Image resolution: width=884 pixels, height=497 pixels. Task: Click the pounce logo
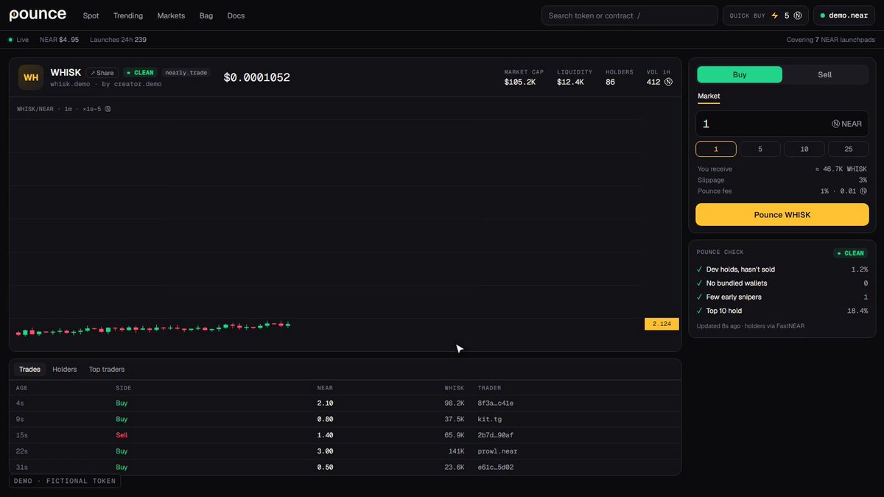pyautogui.click(x=38, y=15)
